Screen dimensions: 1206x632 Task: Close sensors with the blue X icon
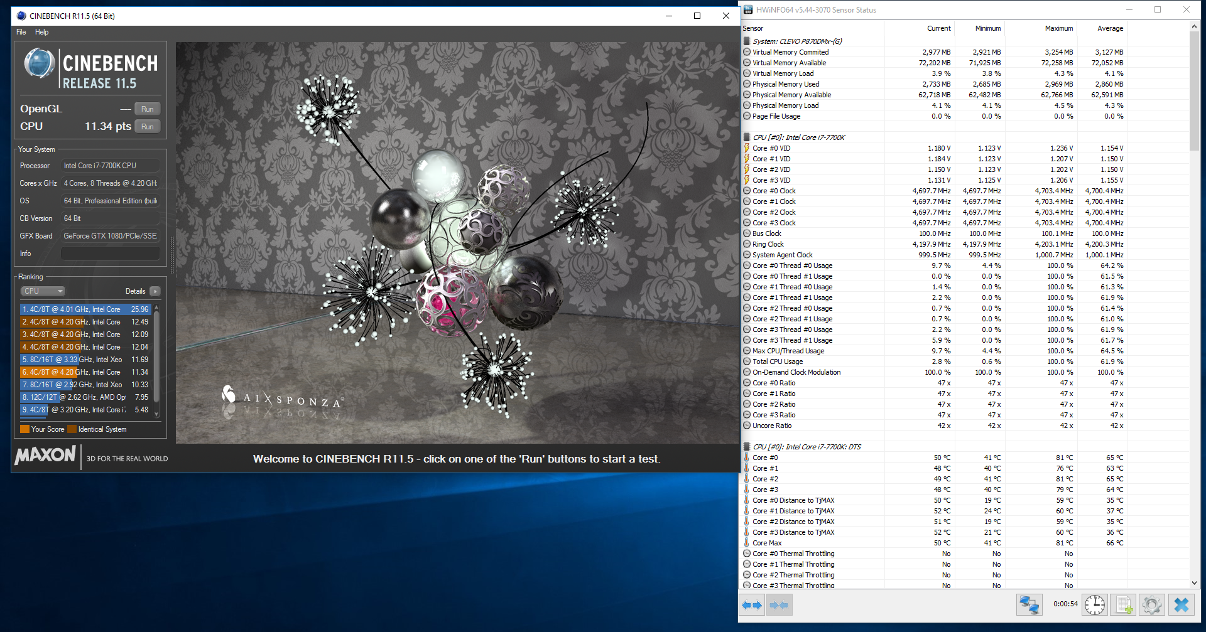(x=1181, y=605)
